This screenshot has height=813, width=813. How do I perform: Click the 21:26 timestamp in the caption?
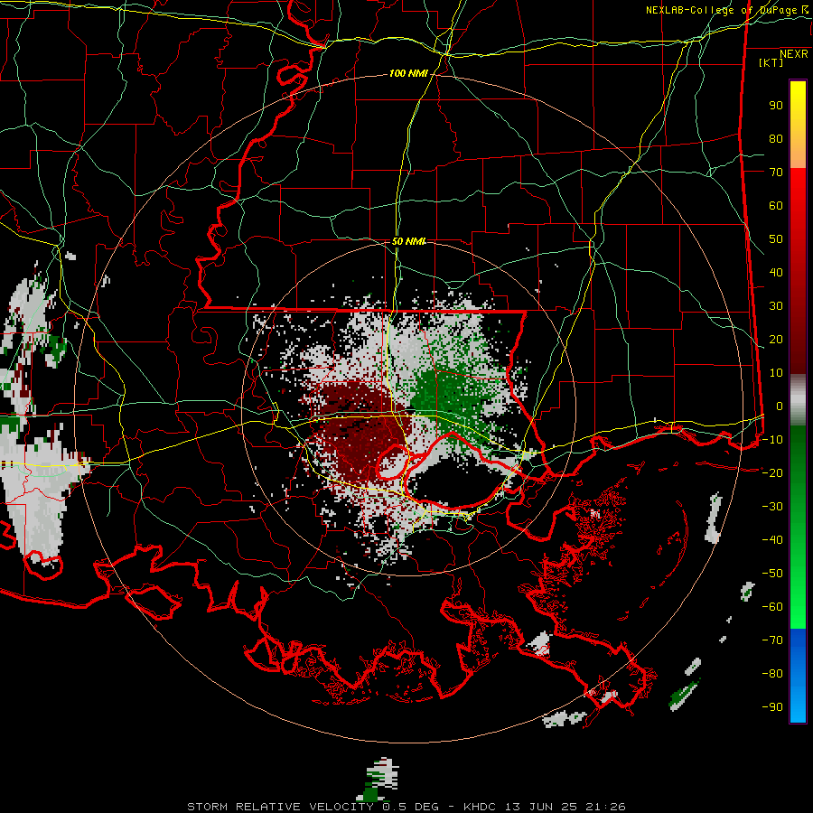pos(604,807)
